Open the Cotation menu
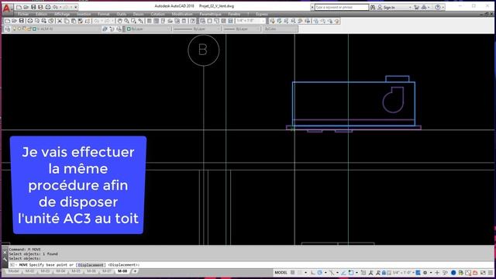This screenshot has width=496, height=279. tap(157, 14)
